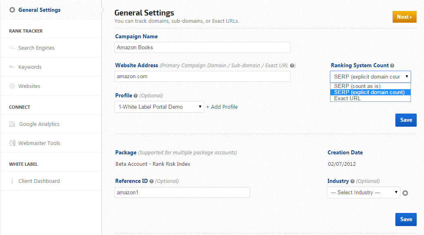Click help icon next to Ranking System Count

pos(392,66)
